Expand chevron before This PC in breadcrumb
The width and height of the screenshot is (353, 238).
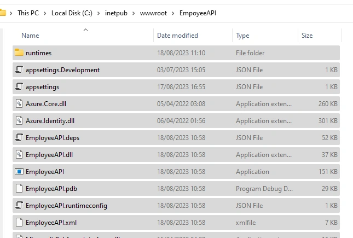(11, 13)
